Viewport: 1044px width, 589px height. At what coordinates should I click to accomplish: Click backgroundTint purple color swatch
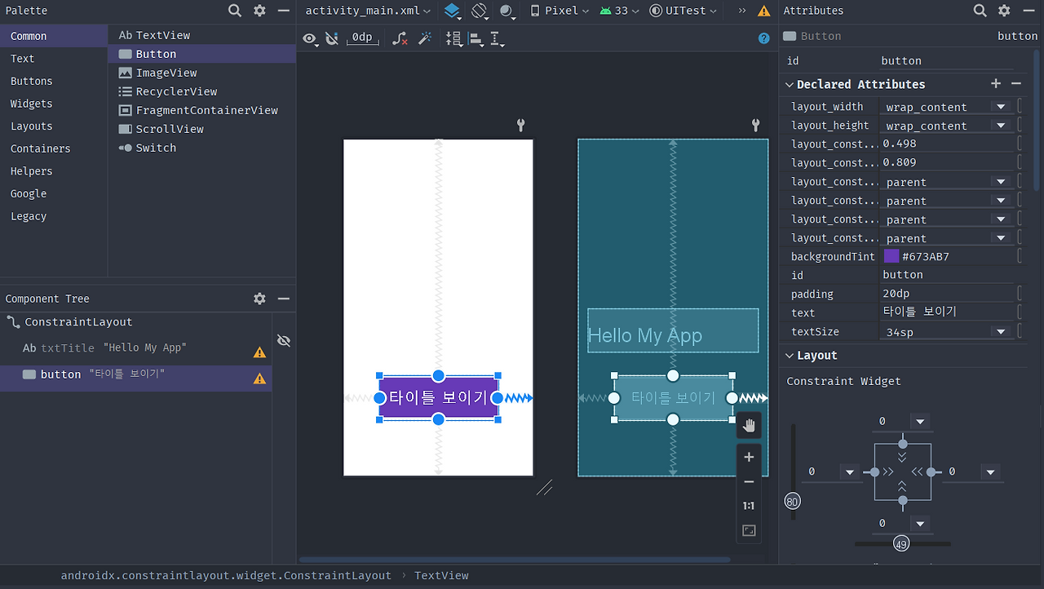[x=891, y=256]
